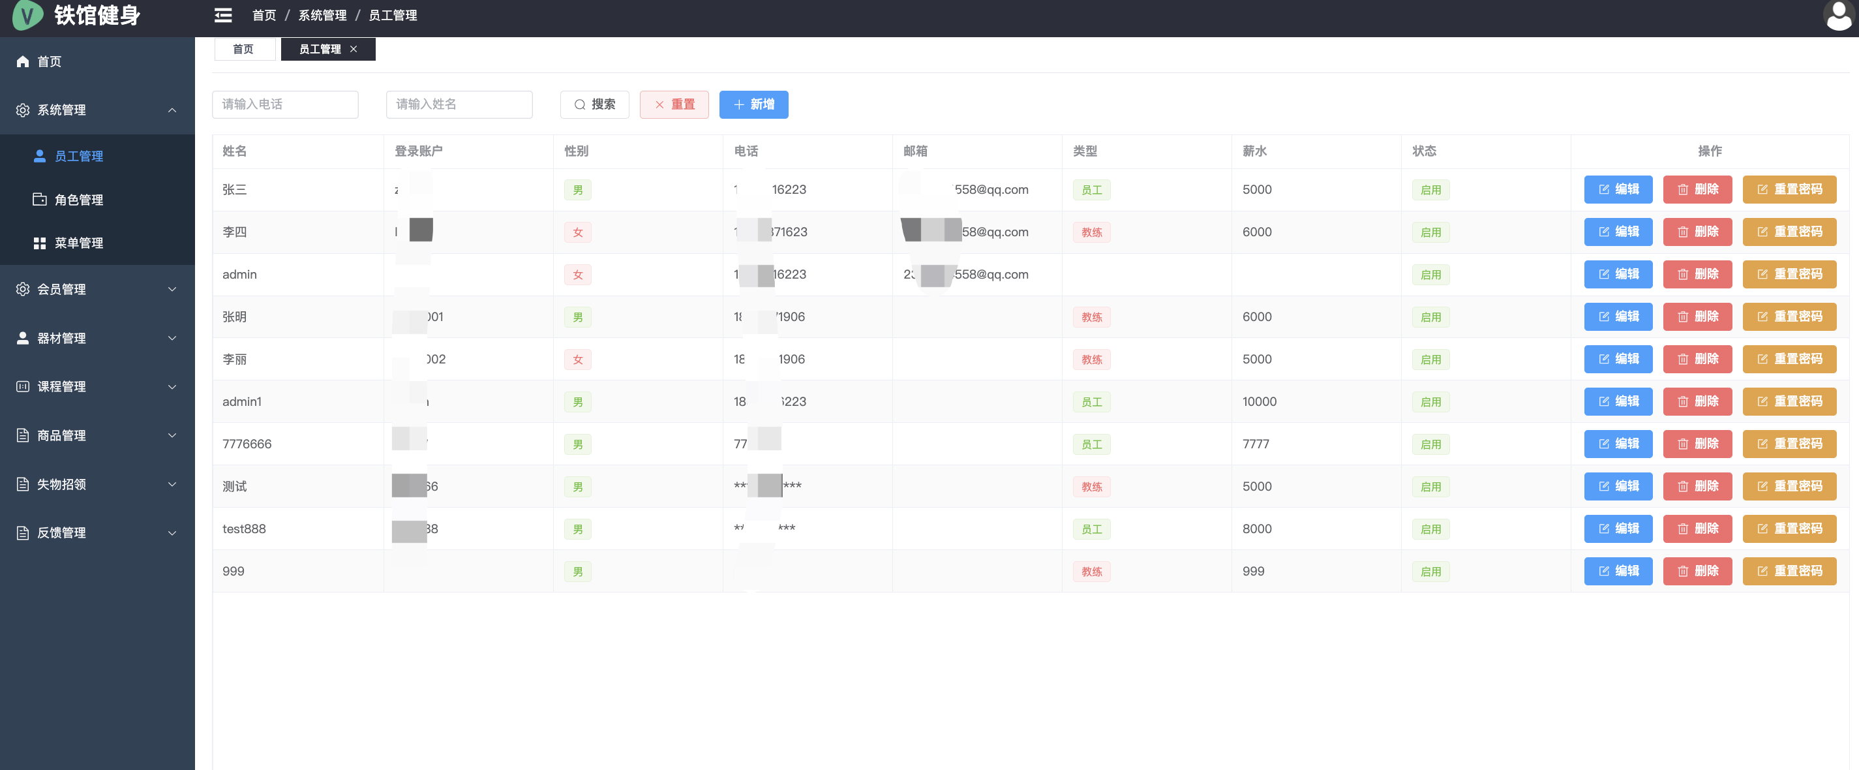Click the home icon next to 首页 in sidebar

22,61
